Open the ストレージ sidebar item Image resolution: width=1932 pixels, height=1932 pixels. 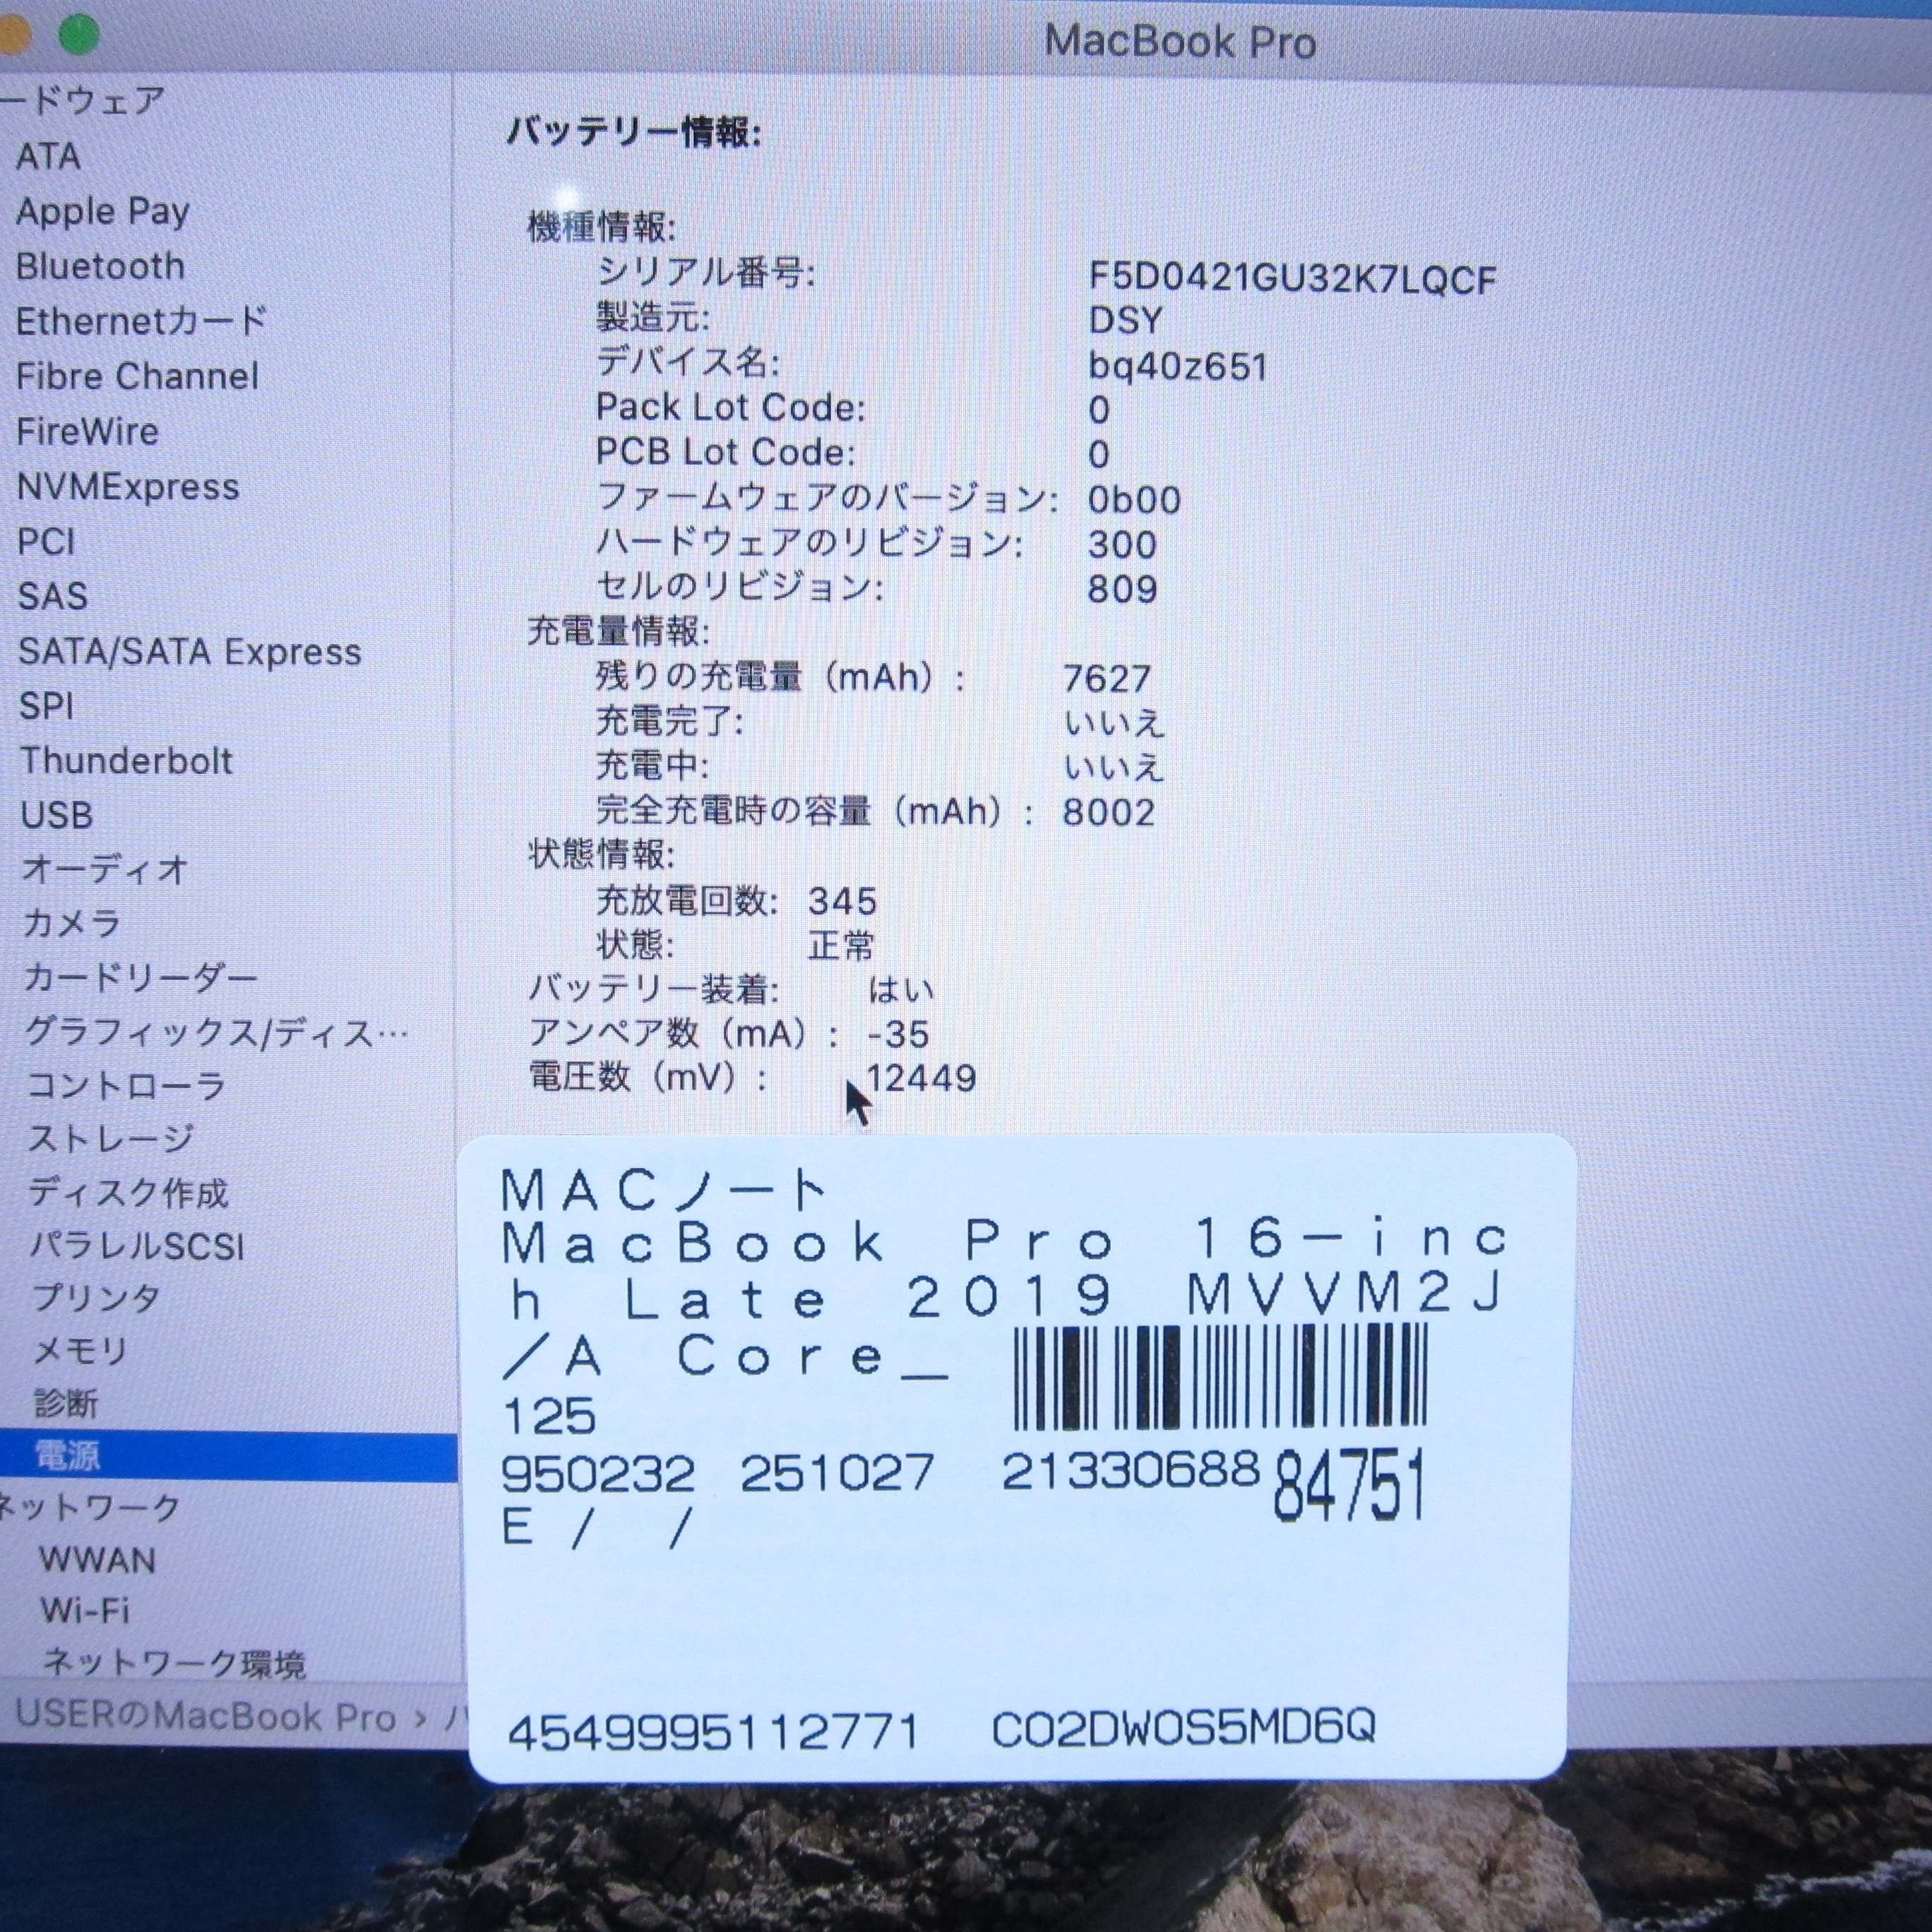click(110, 1138)
